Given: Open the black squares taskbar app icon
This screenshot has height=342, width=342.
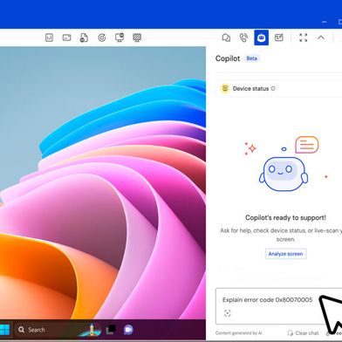Looking at the screenshot, I should [111, 330].
